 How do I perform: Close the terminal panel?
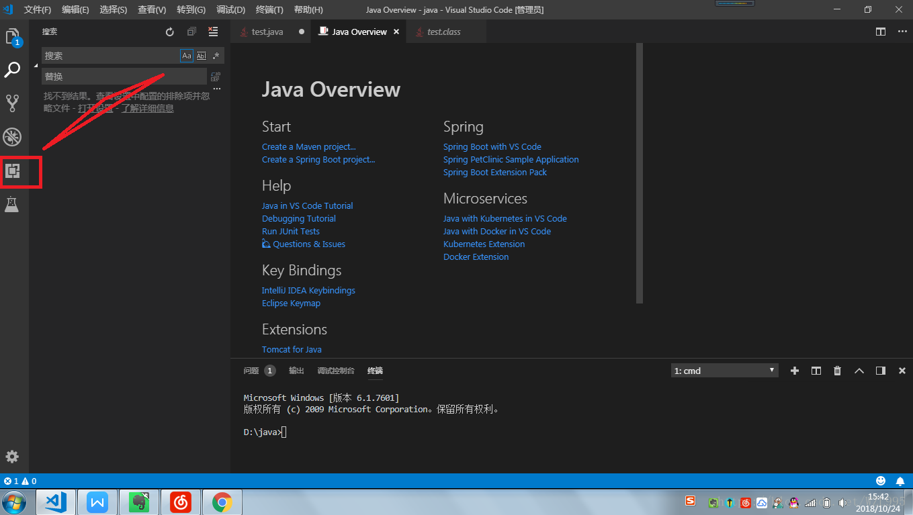(902, 371)
